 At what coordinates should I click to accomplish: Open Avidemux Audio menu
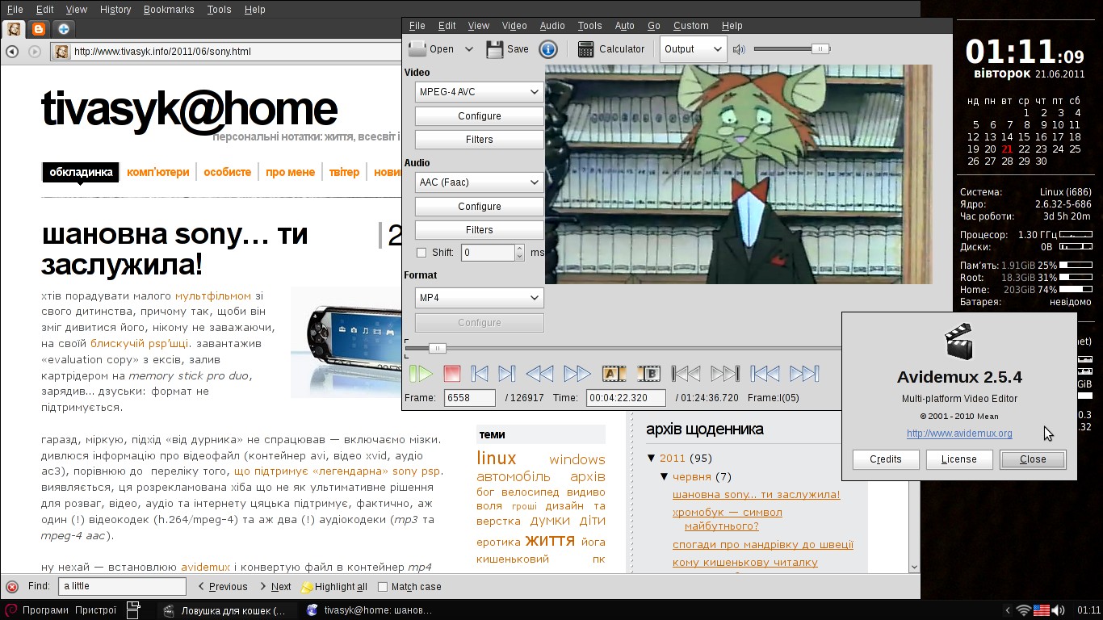[552, 26]
